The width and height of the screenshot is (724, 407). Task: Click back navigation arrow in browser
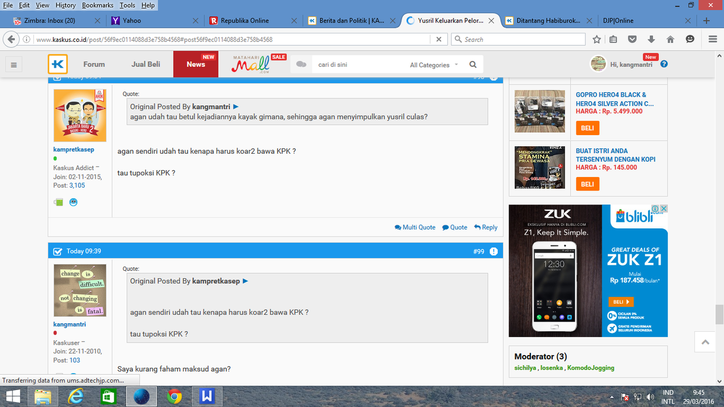point(11,40)
